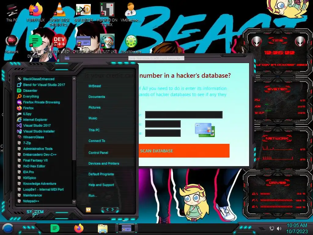This screenshot has height=235, width=313.
Task: Switch to credit card app taskbar button
Action: coord(126,228)
